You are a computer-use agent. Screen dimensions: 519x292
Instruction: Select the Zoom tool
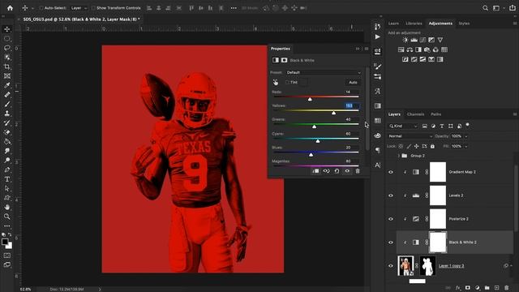7,217
